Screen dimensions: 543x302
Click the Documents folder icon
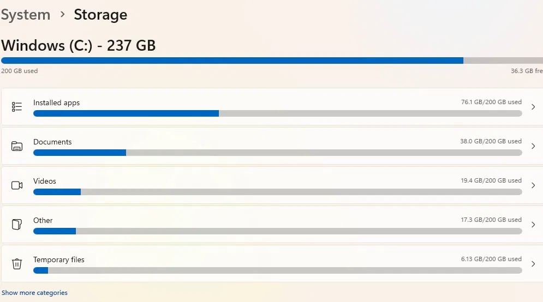[x=17, y=146]
